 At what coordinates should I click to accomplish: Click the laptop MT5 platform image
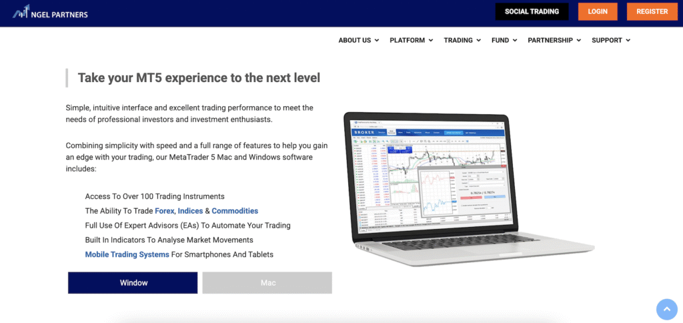[x=468, y=188]
